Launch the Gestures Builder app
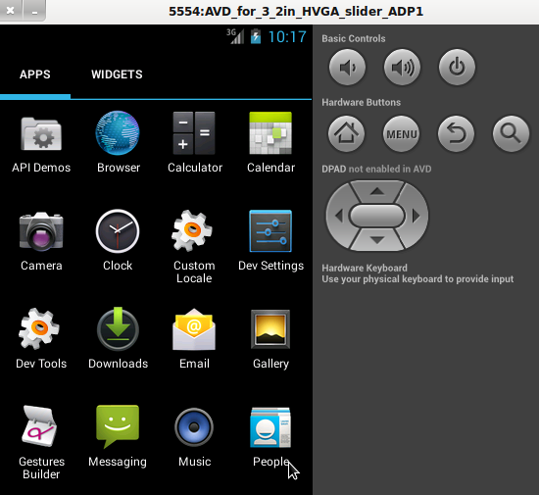 click(x=40, y=442)
